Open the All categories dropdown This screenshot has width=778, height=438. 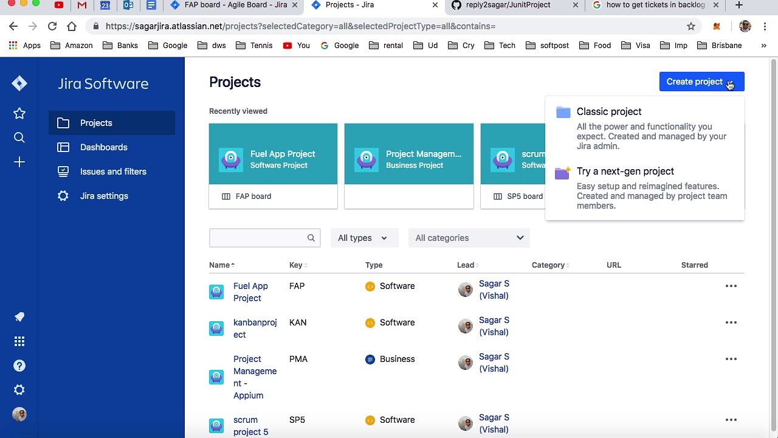pos(469,238)
